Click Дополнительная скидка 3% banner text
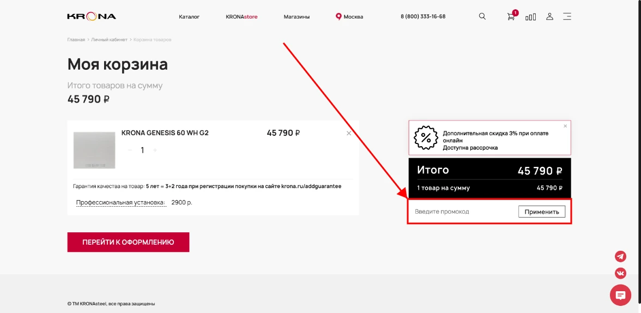This screenshot has height=313, width=641. click(x=495, y=137)
